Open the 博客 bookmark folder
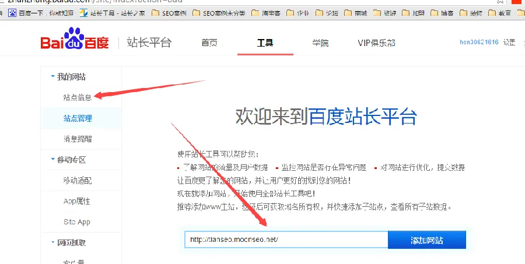The height and width of the screenshot is (264, 525). pos(442,13)
